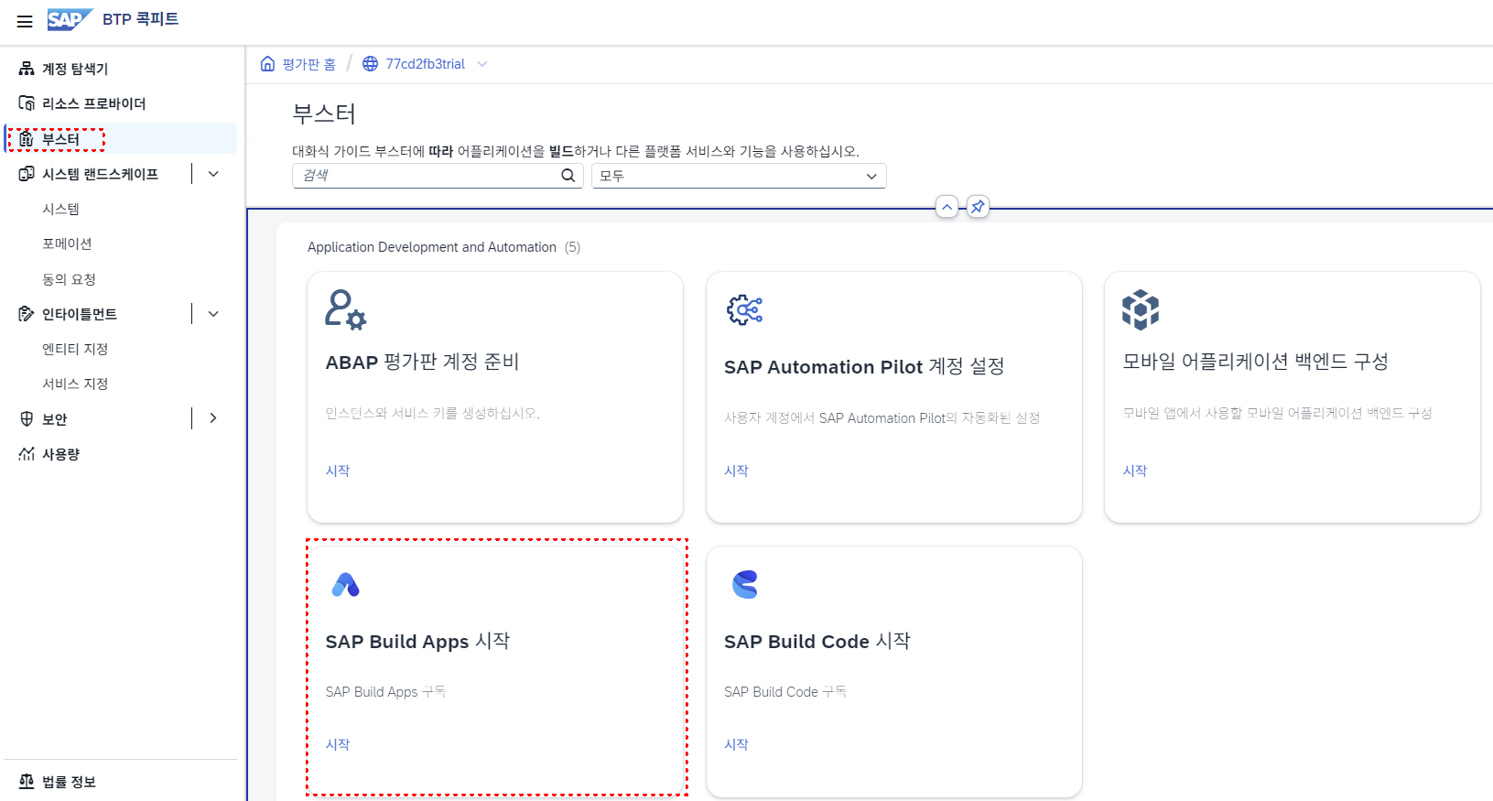Click the ABAP 평가판 계정 준비 card icon
1493x801 pixels.
coord(345,309)
